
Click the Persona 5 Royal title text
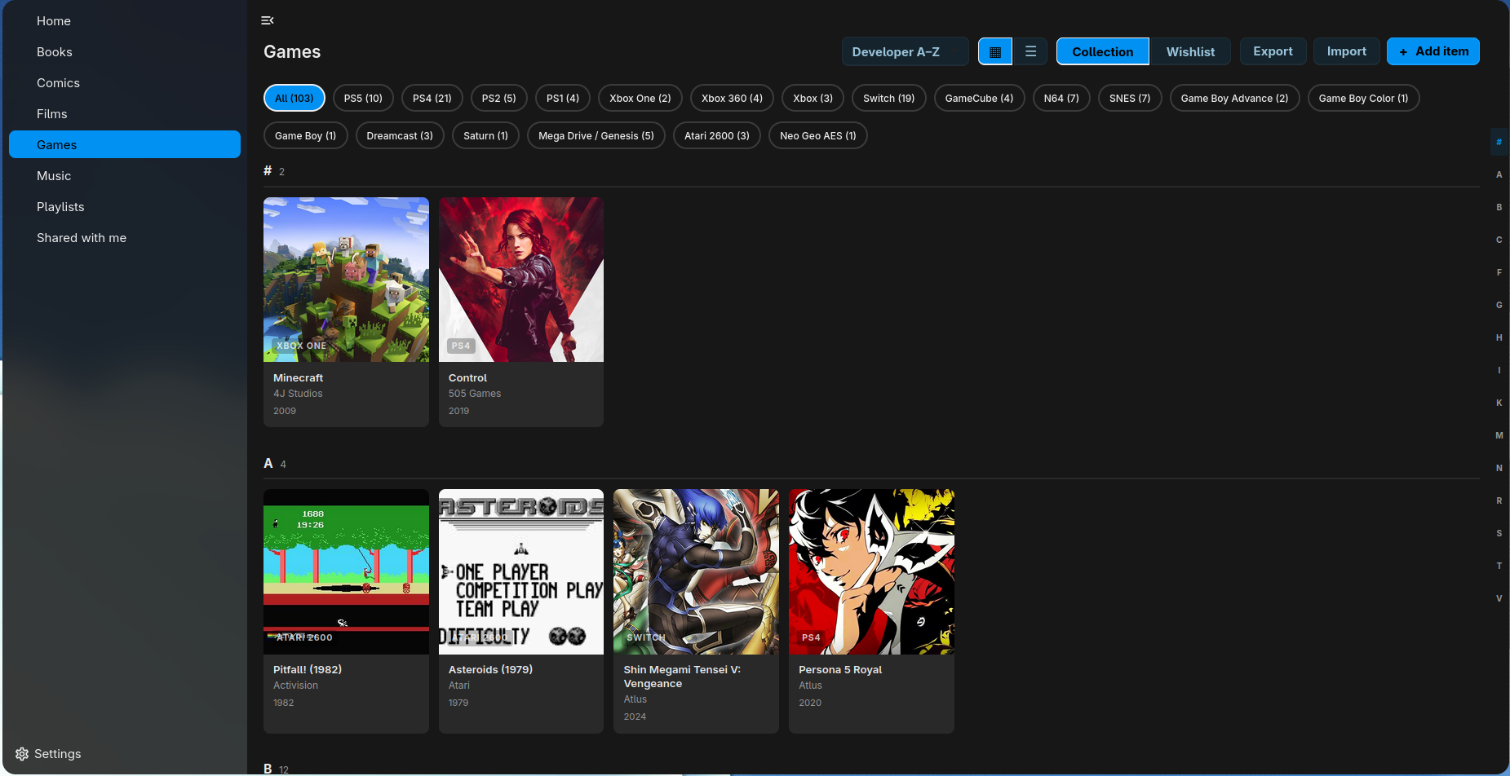point(840,670)
